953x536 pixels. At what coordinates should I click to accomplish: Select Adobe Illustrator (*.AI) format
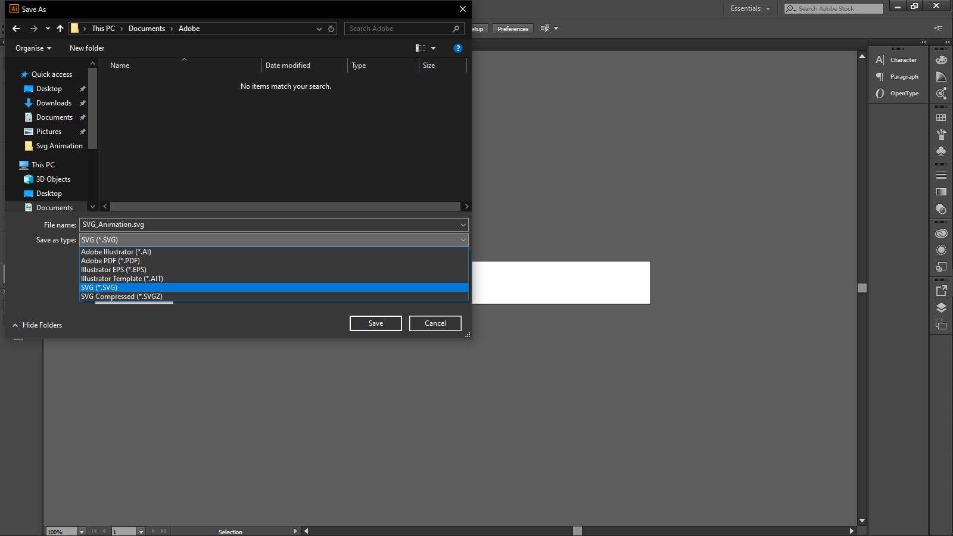click(x=274, y=252)
